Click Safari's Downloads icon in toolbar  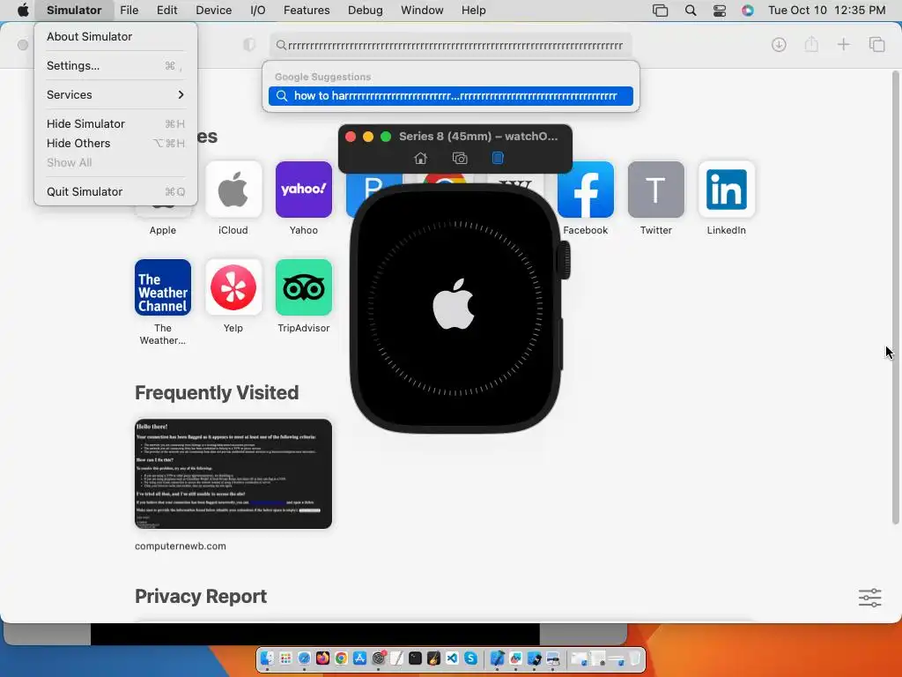point(779,44)
